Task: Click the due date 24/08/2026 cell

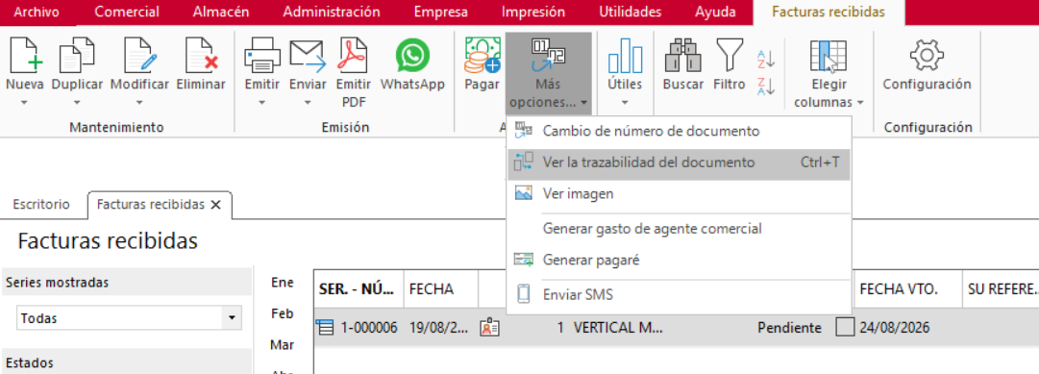Action: pos(895,328)
